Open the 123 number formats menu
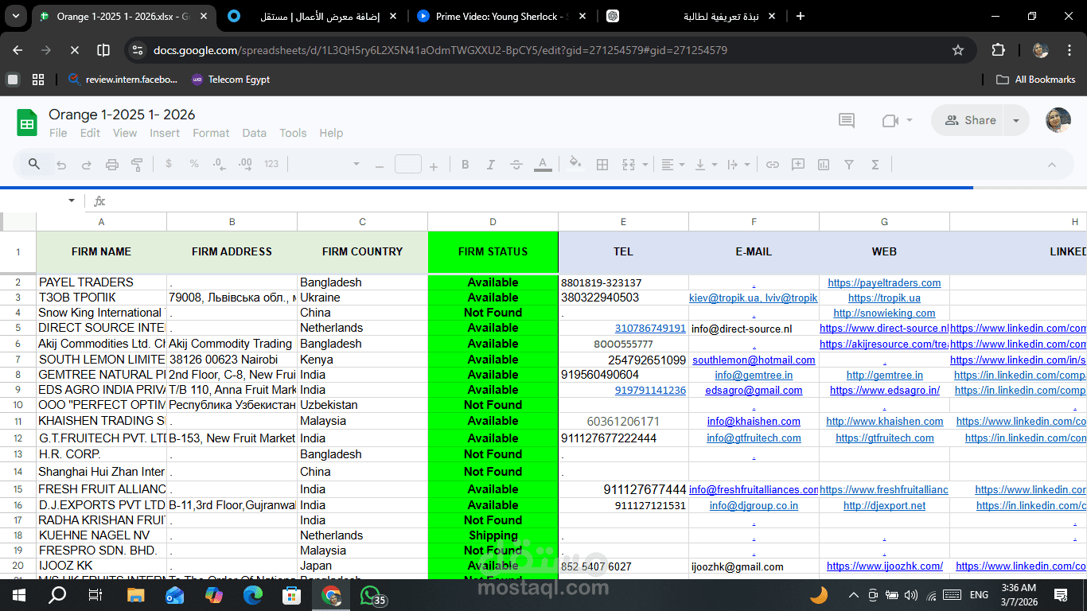 click(271, 165)
